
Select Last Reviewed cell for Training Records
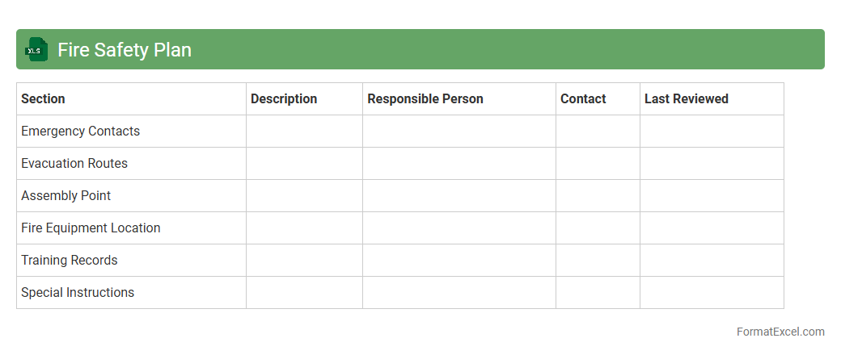[712, 261]
